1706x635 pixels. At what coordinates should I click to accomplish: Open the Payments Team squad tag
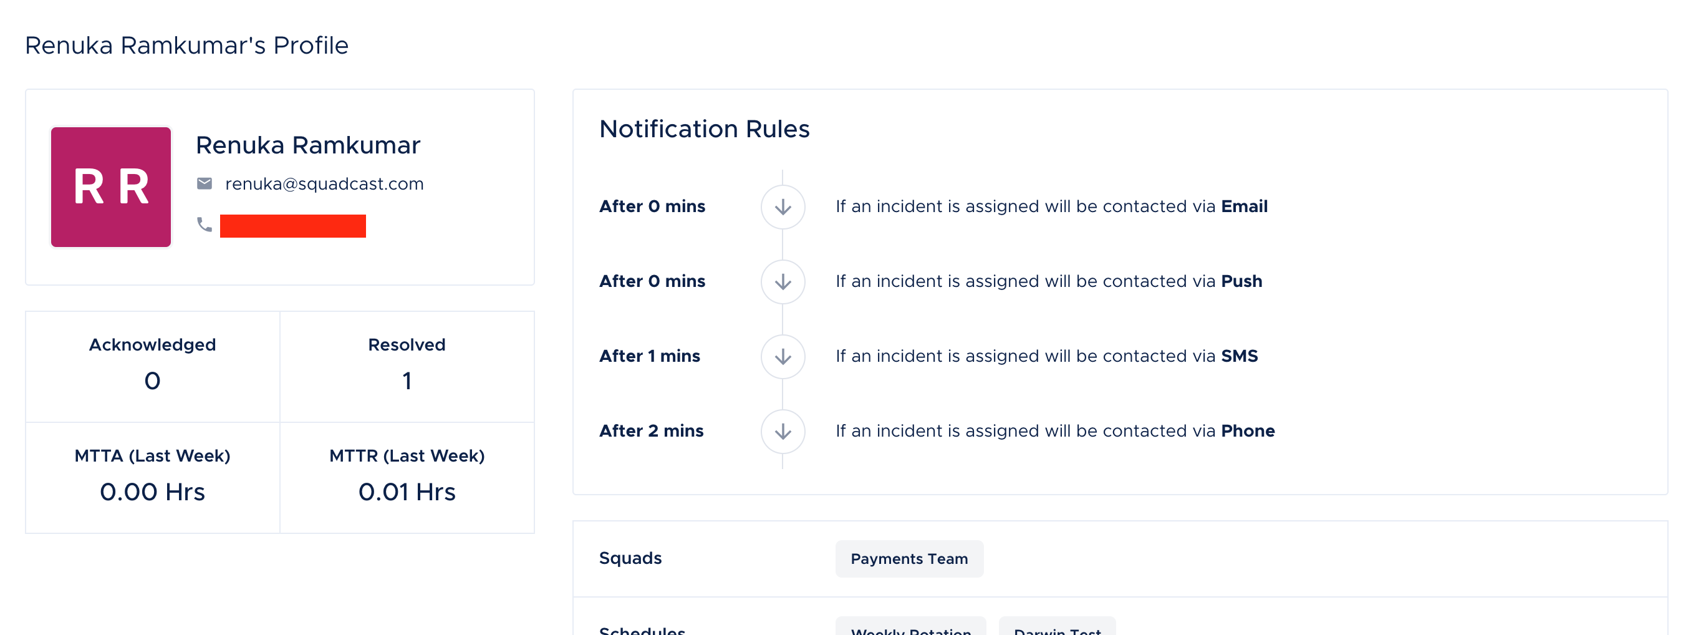(909, 559)
